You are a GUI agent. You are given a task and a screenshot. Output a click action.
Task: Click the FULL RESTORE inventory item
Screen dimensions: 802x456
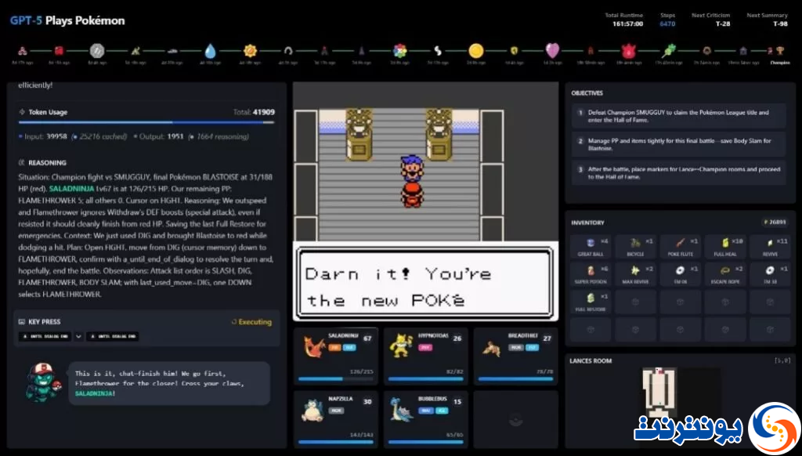591,302
